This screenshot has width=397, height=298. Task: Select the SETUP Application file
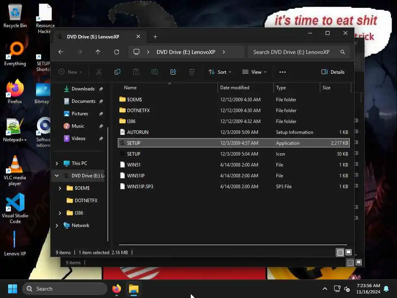(234, 143)
